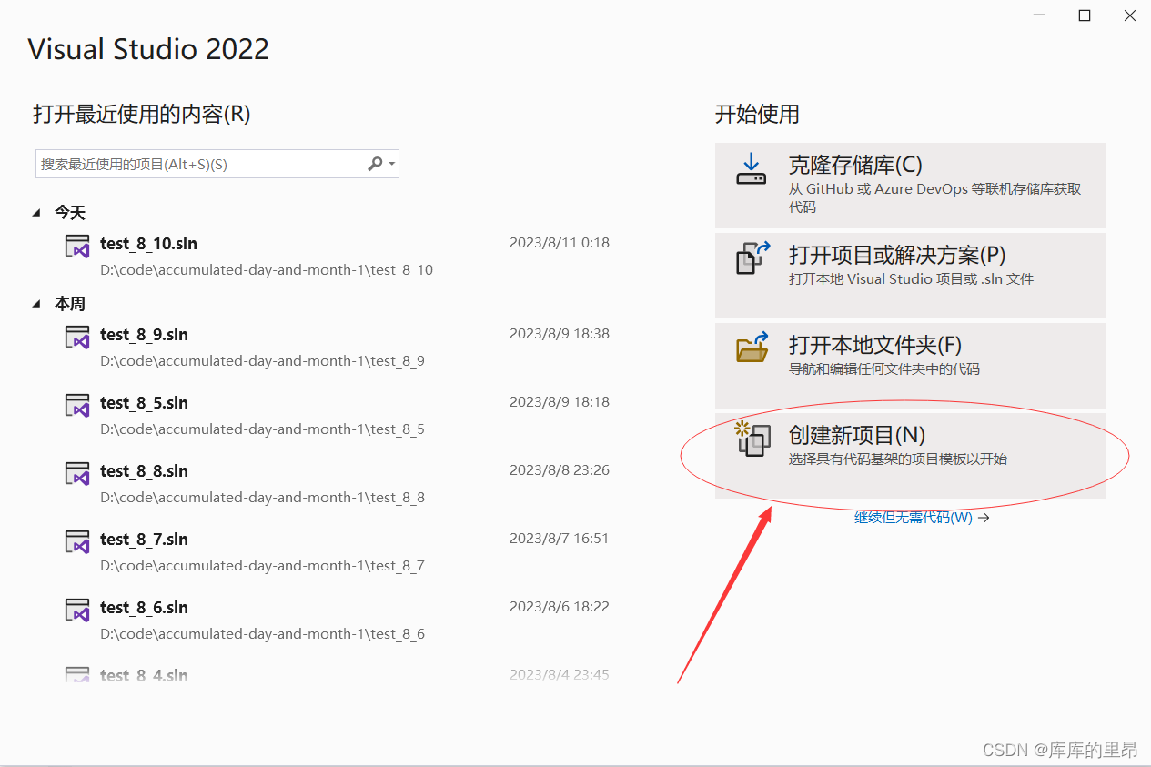Click the magnifier search icon

click(x=375, y=164)
